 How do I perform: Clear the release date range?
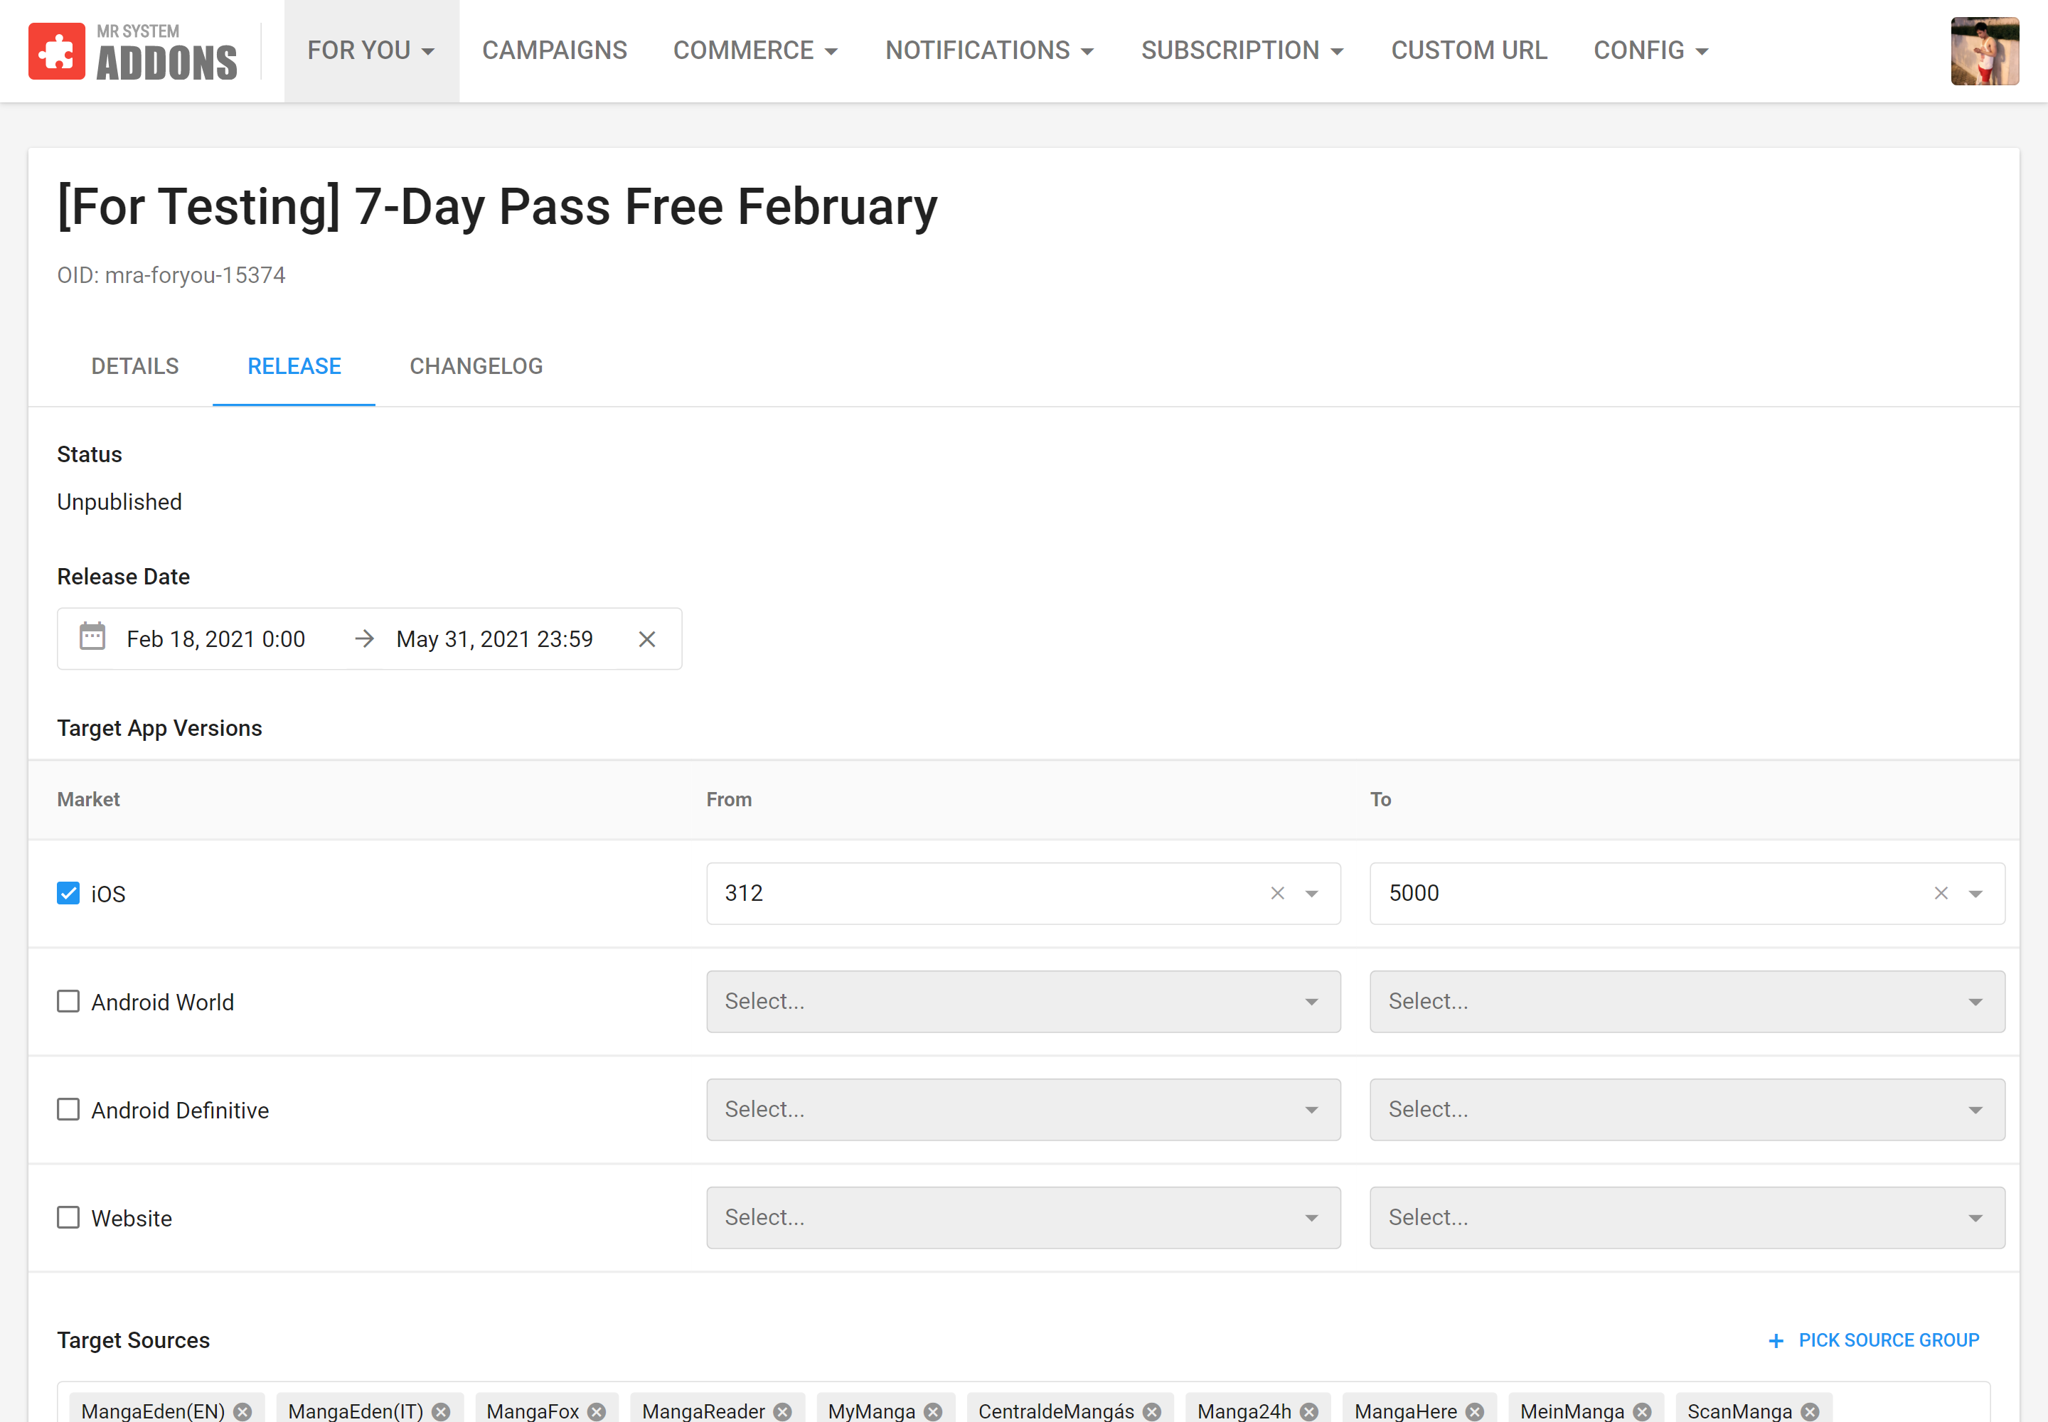[x=647, y=638]
